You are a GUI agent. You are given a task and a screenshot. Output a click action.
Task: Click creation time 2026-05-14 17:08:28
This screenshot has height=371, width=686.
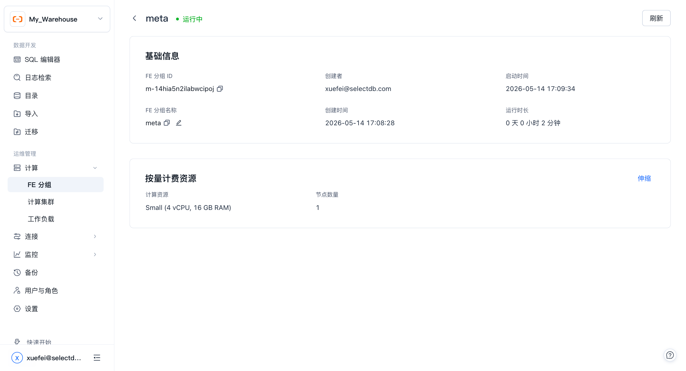pyautogui.click(x=360, y=123)
